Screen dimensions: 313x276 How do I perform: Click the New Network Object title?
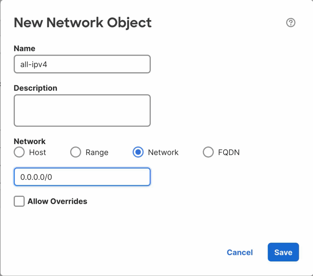click(83, 23)
